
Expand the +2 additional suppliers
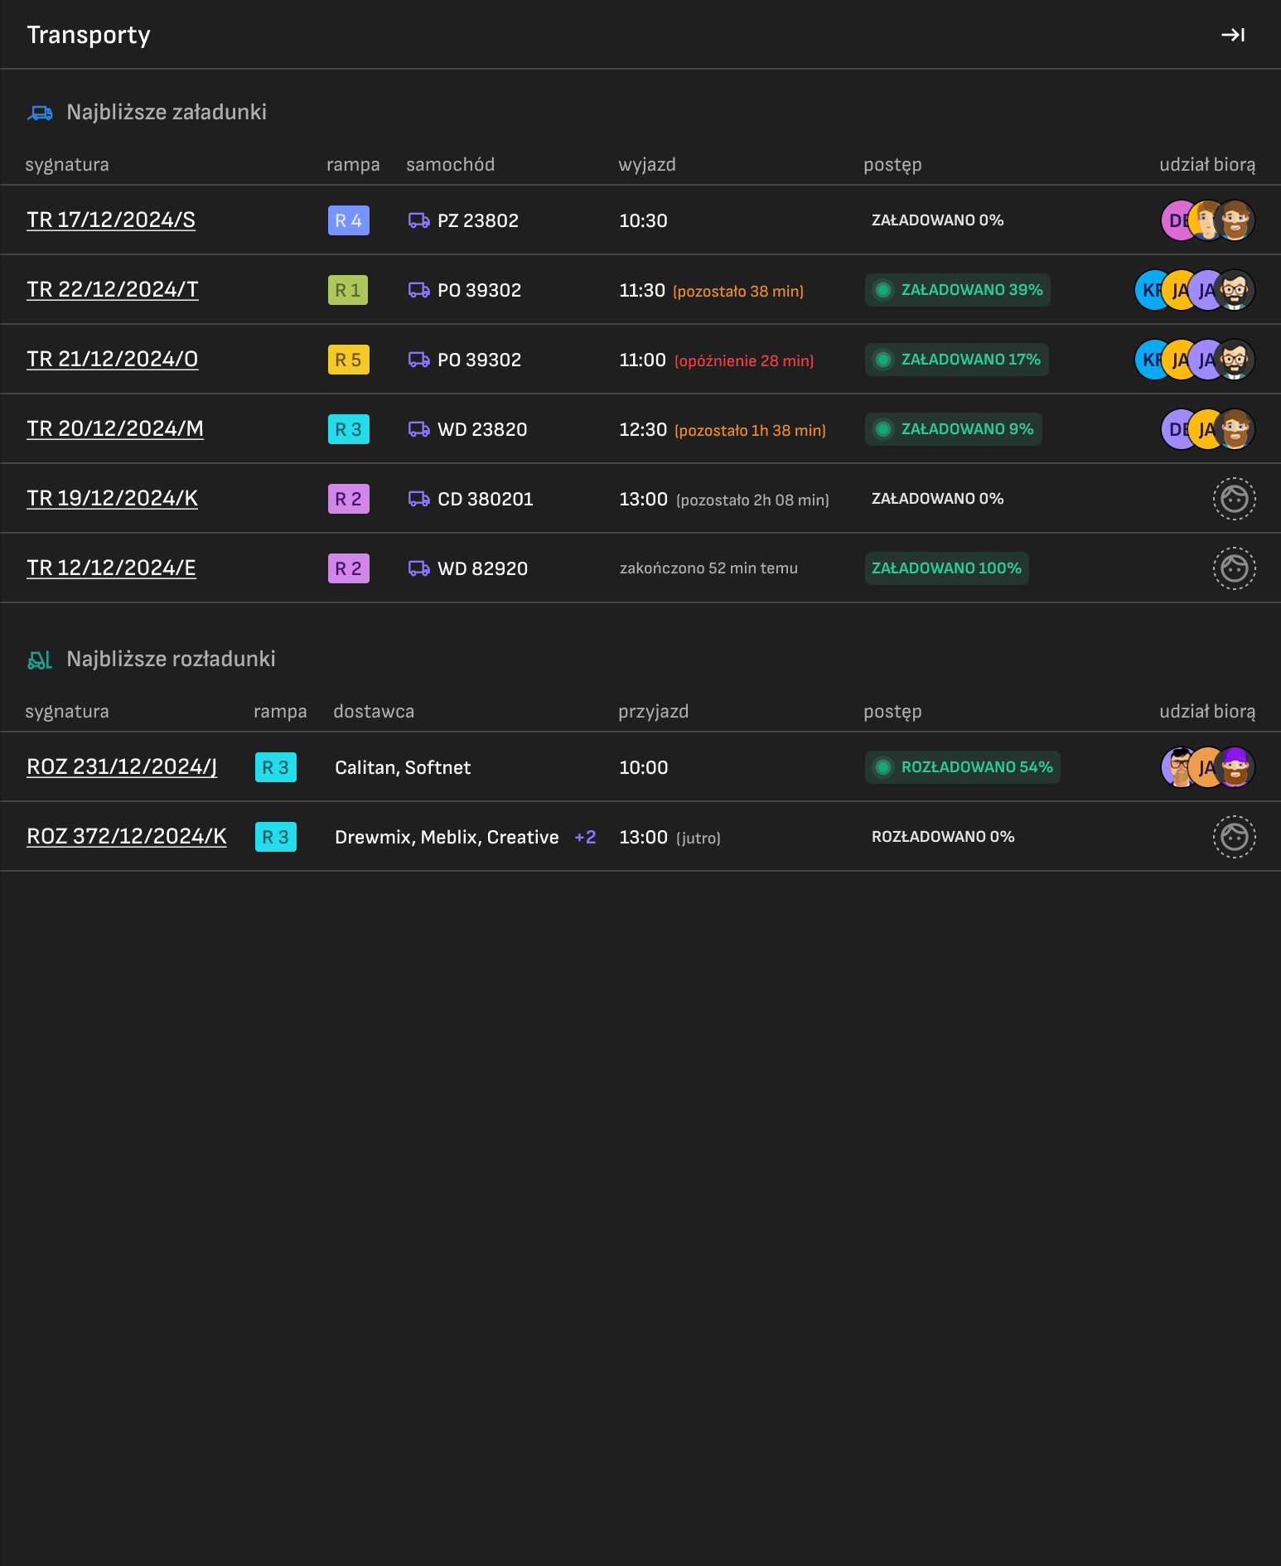pyautogui.click(x=585, y=837)
